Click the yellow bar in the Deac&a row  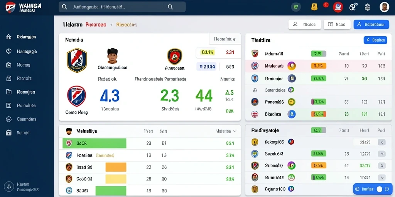coord(116,179)
